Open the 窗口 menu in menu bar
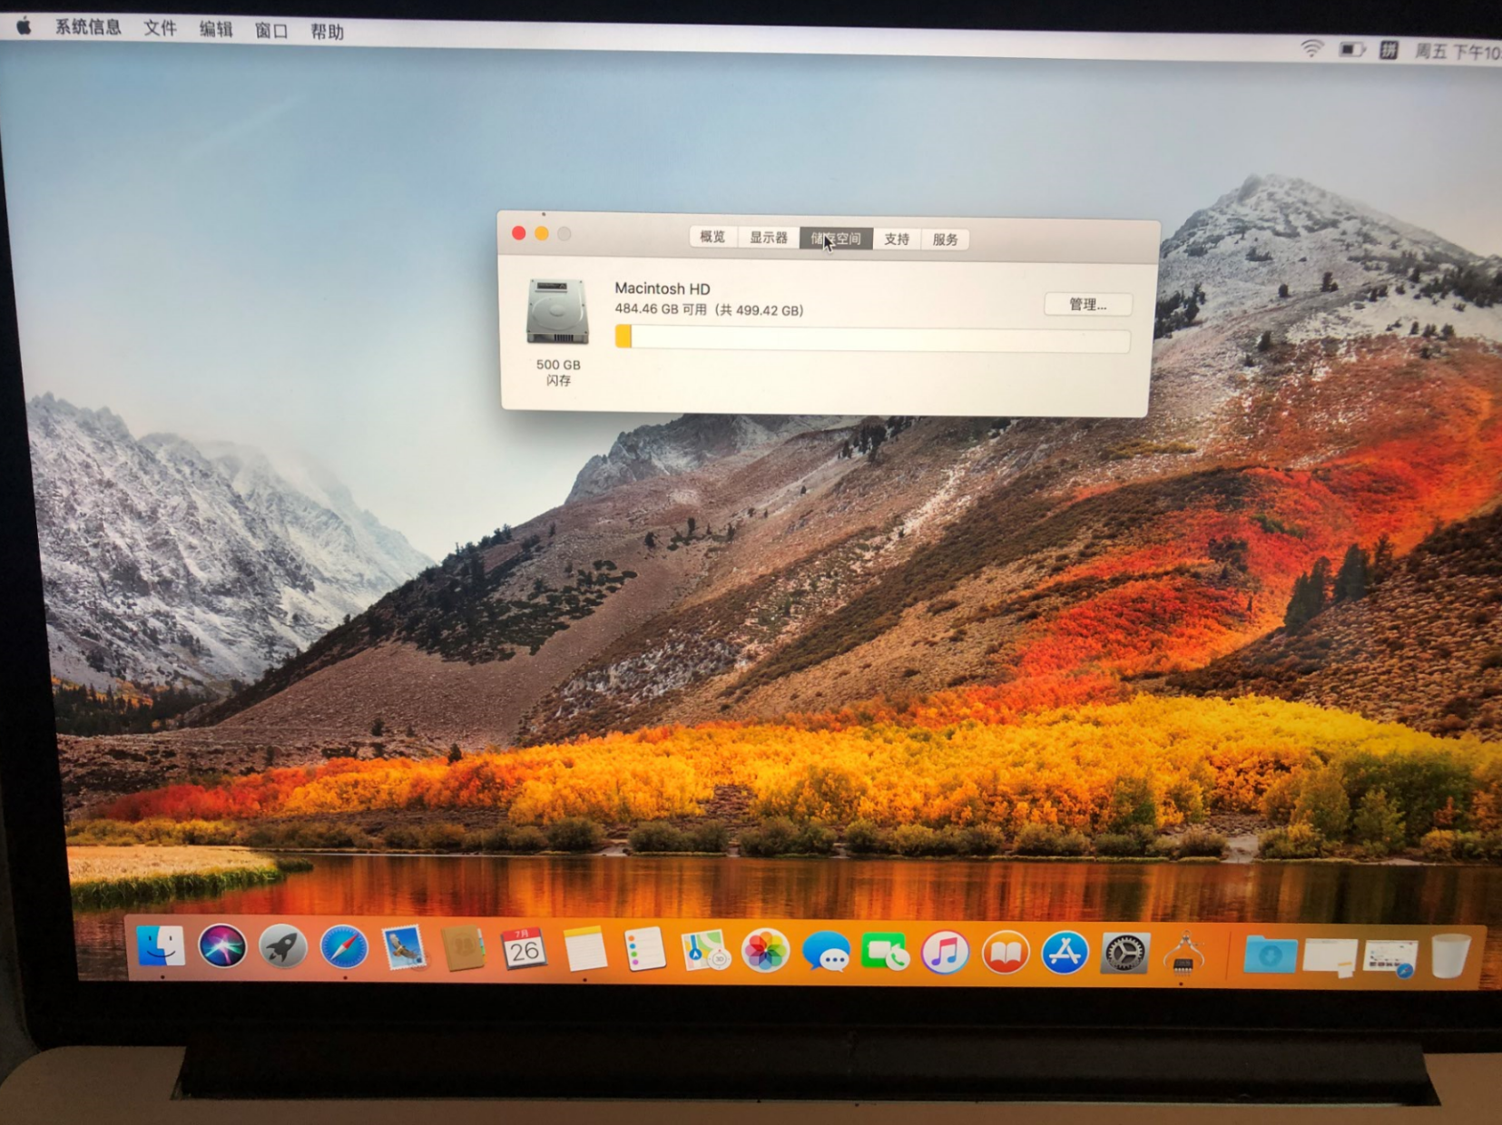 [270, 31]
